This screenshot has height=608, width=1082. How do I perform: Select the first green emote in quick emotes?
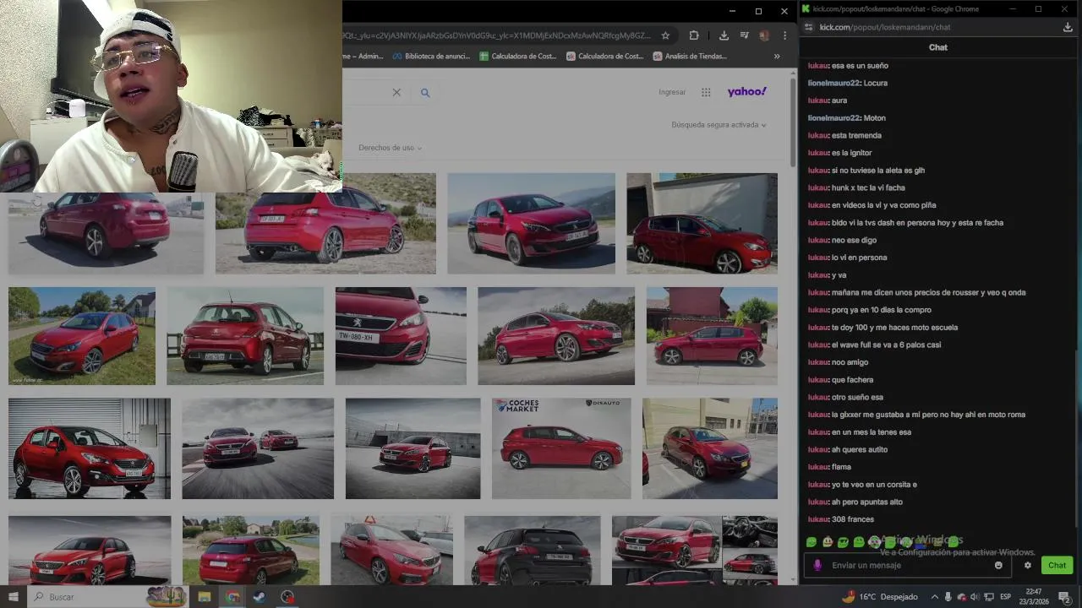tap(811, 542)
